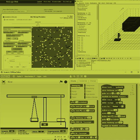Switch to the Klänge tab
The image size is (140, 140).
coord(93,81)
